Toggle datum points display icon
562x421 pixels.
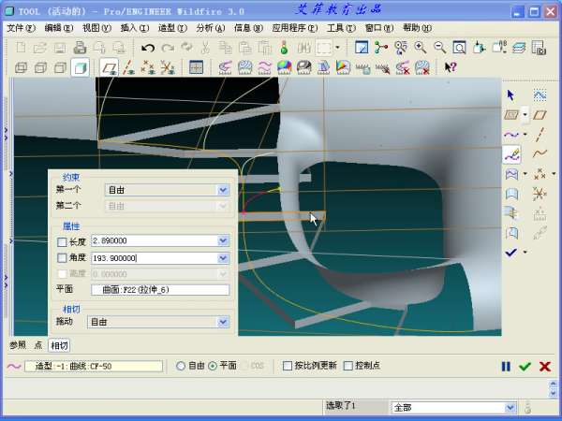pyautogui.click(x=148, y=67)
